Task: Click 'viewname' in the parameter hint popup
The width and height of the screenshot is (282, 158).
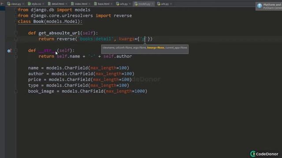Action: tap(109, 48)
